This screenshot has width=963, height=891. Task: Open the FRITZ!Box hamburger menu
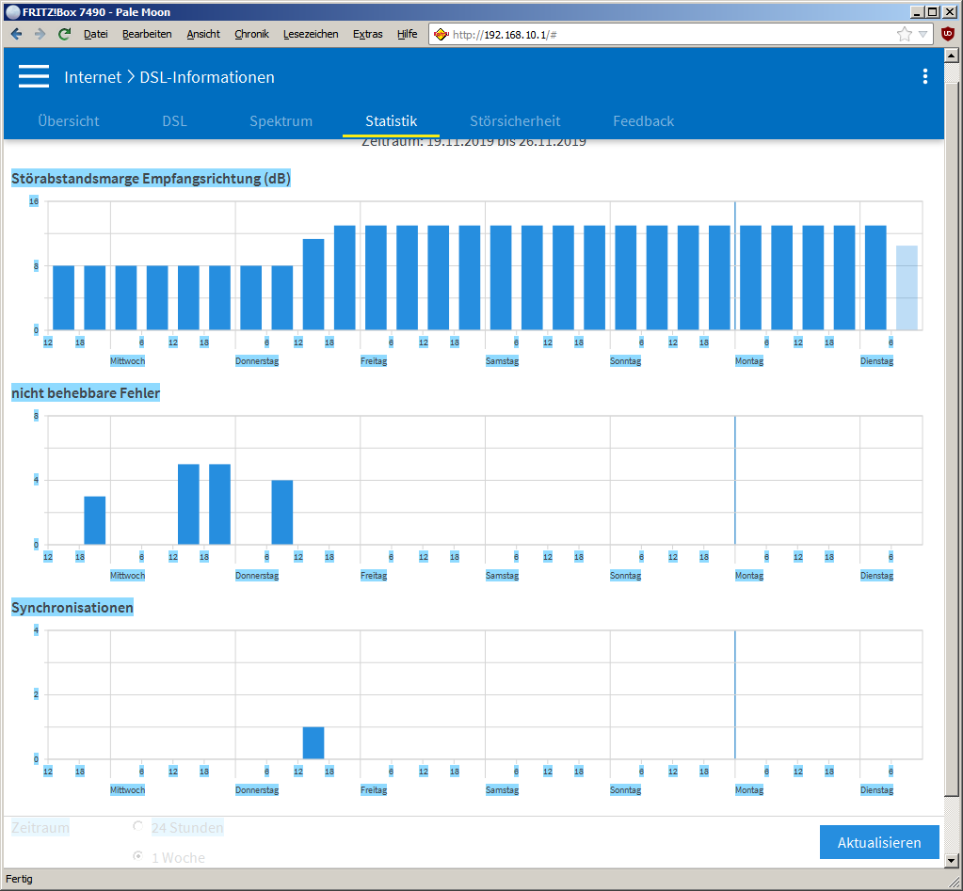point(34,77)
